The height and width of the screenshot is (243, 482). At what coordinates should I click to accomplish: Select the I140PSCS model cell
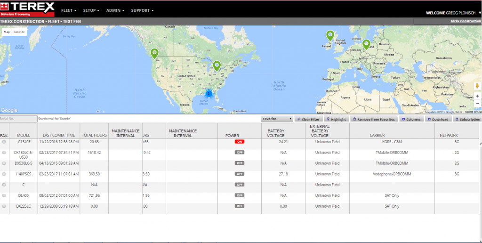pos(24,174)
